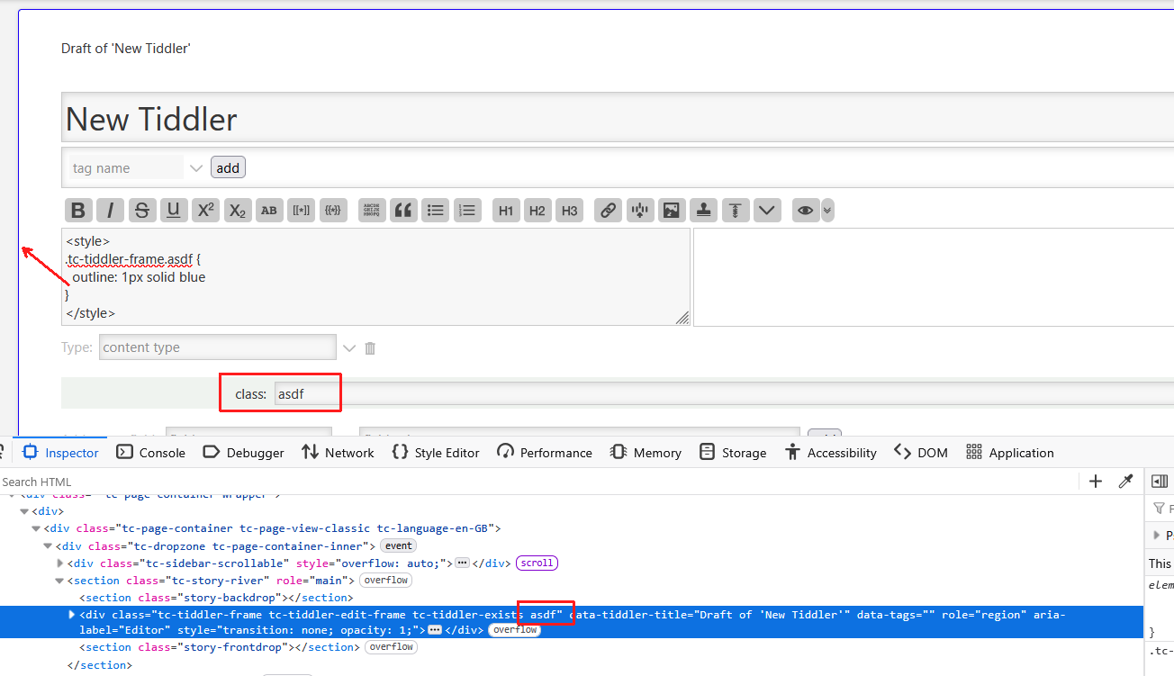1174x676 pixels.
Task: Toggle underline formatting
Action: (x=174, y=211)
